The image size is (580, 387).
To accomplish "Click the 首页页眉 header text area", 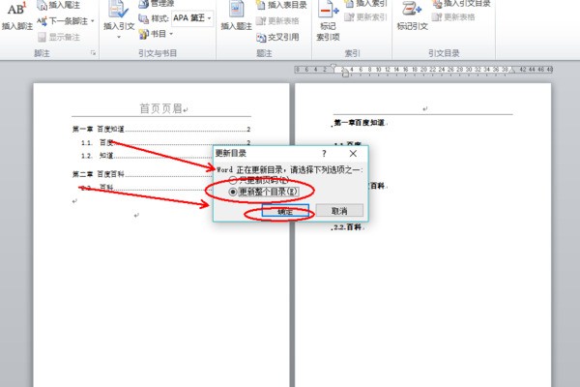I will tap(162, 108).
